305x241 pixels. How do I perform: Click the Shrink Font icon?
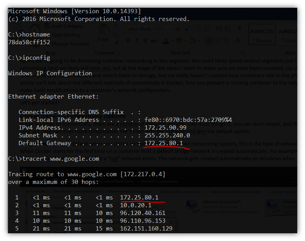186,29
